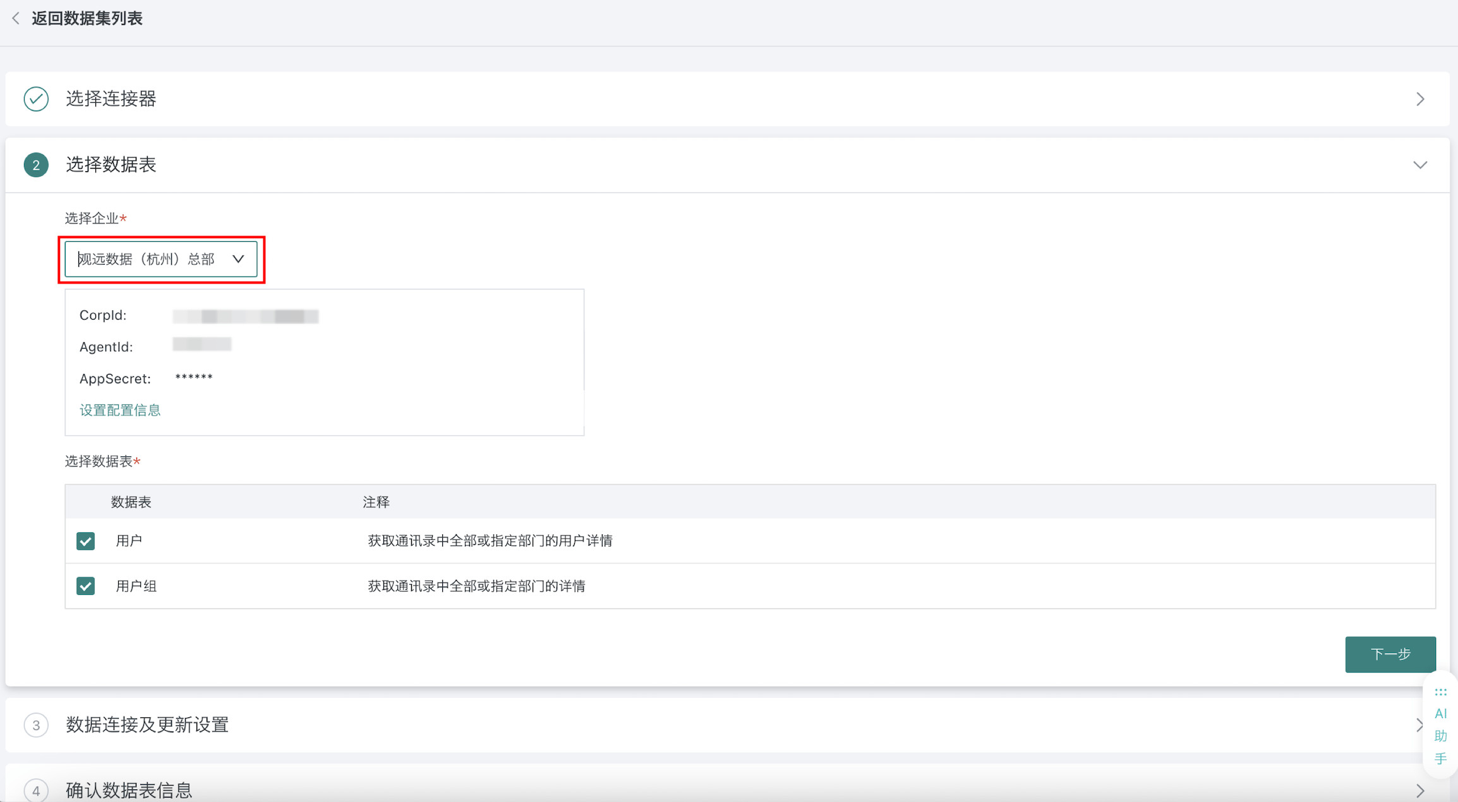Screen dimensions: 1458x802
Task: Click the step 4 circle icon
Action: pos(36,790)
